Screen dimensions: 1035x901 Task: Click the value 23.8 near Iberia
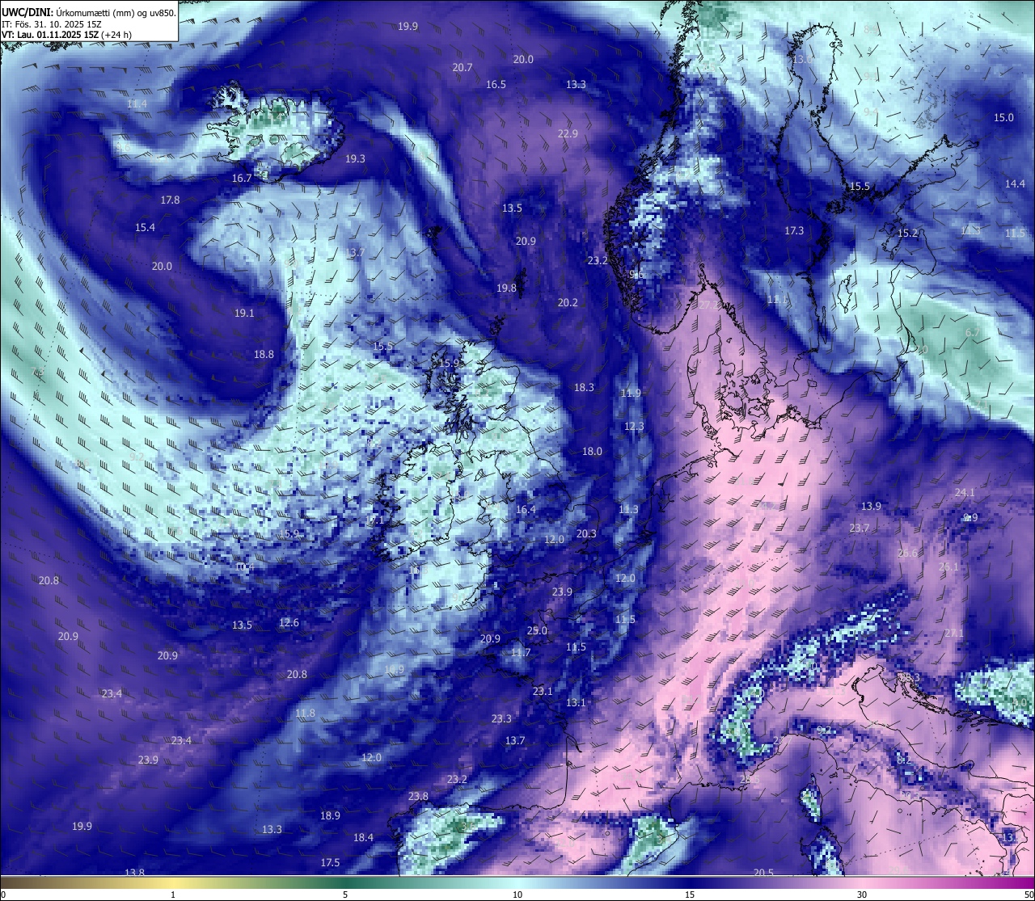[418, 797]
